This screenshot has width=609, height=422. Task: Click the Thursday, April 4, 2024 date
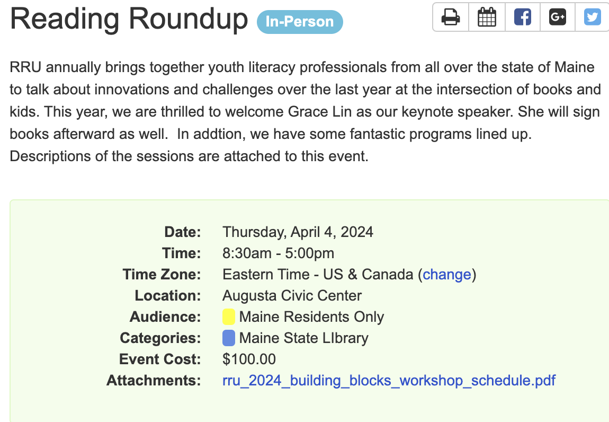click(x=298, y=232)
